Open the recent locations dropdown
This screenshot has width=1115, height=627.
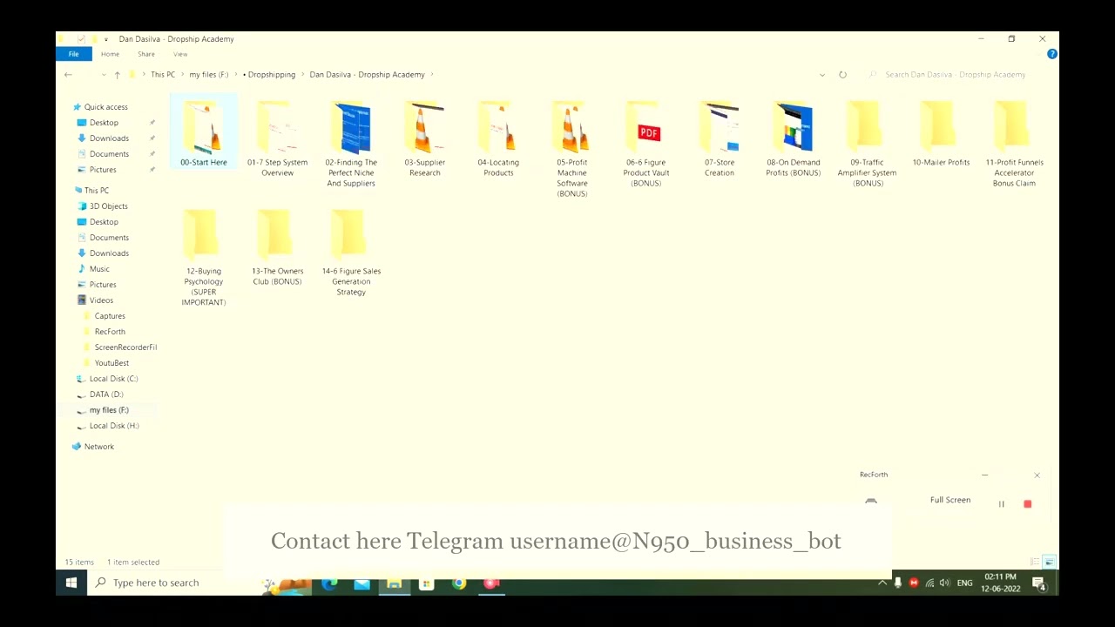coord(103,75)
